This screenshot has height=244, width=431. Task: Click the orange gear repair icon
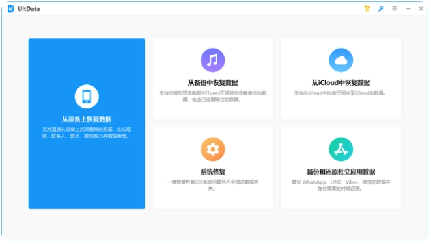coord(213,149)
